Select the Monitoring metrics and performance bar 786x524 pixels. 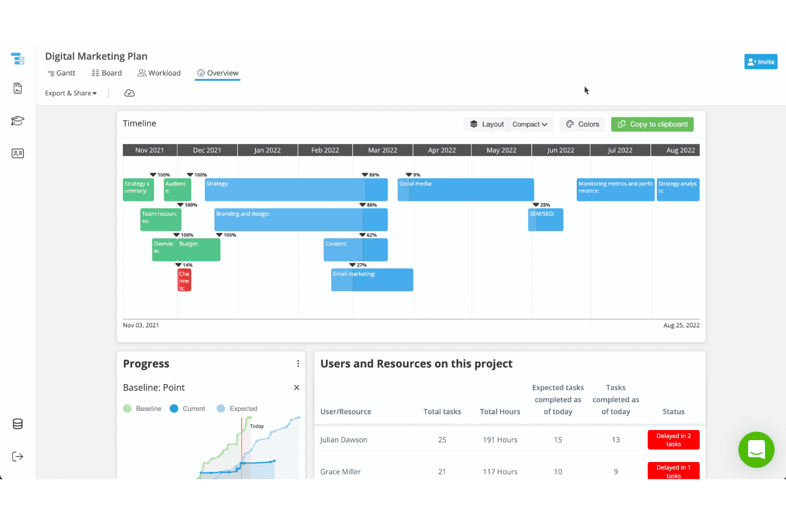[x=616, y=190]
